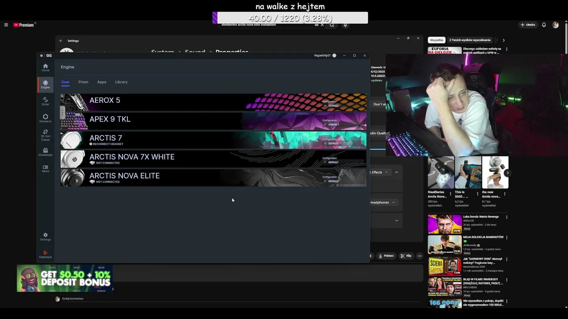
Task: Open Aerox 5 configuration dropdown
Action: (343, 105)
